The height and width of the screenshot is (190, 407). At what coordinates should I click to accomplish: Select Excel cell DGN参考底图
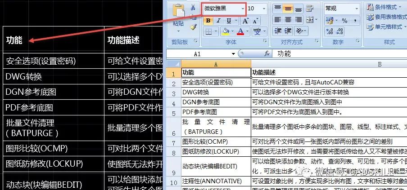coord(216,102)
